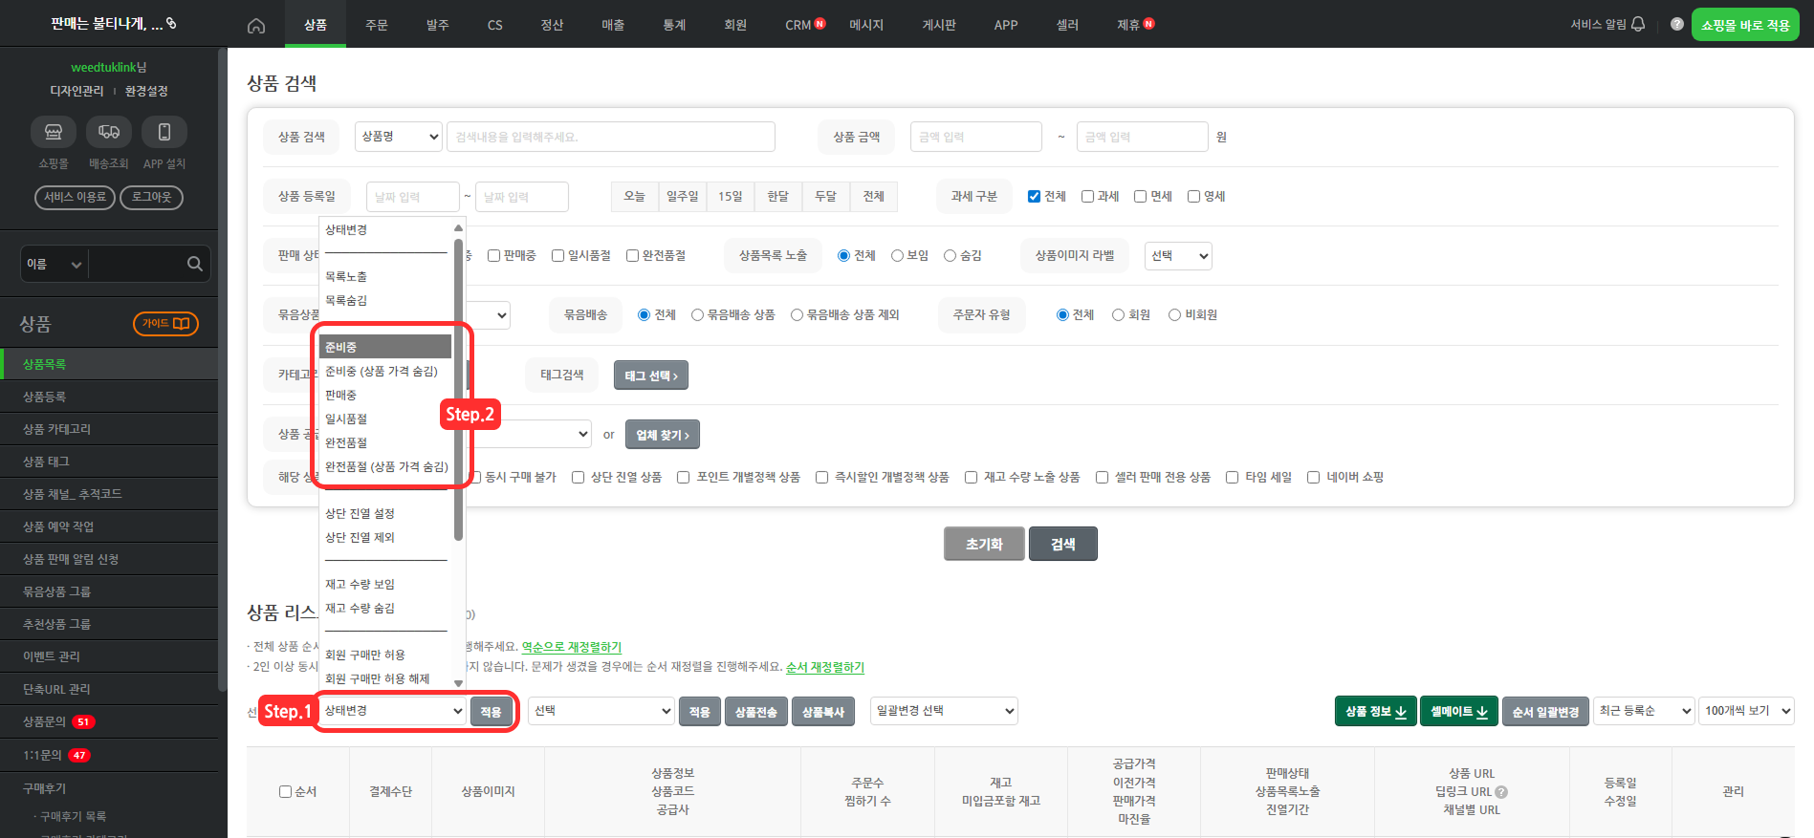This screenshot has height=838, width=1814.
Task: Check the 네이버 쇼핑 checkbox
Action: point(1313,478)
